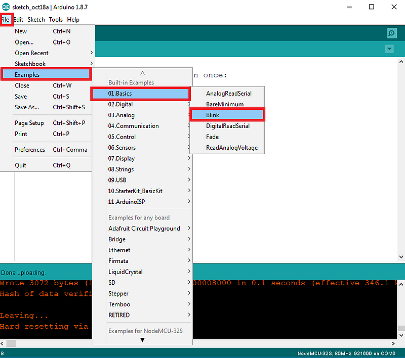Open the BareMinimum example

tap(227, 104)
